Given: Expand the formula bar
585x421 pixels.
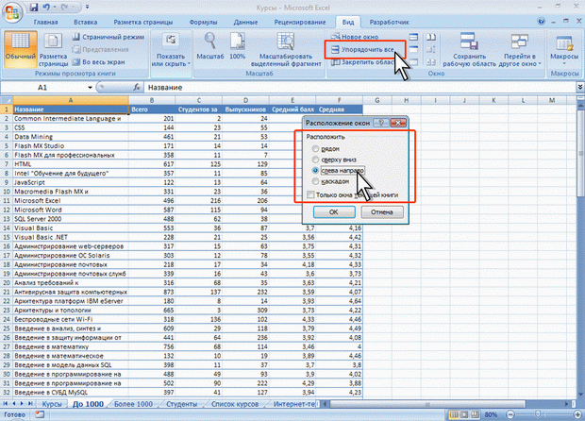Looking at the screenshot, I should 580,87.
